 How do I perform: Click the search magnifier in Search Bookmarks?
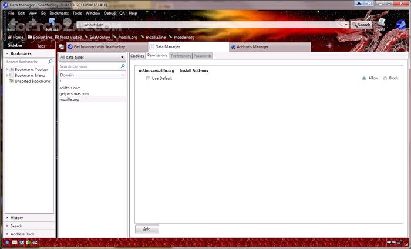50,61
